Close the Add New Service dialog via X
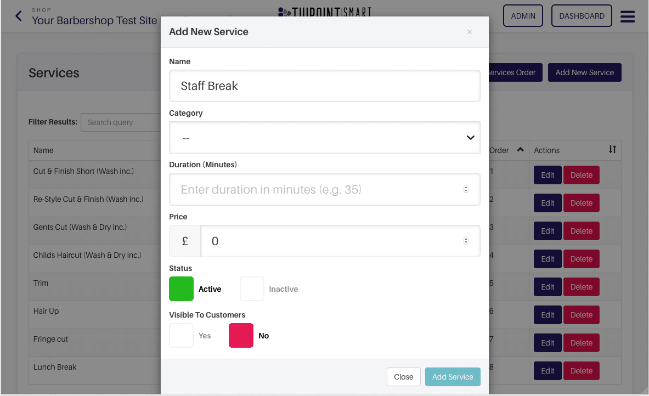This screenshot has height=396, width=649. coord(470,32)
